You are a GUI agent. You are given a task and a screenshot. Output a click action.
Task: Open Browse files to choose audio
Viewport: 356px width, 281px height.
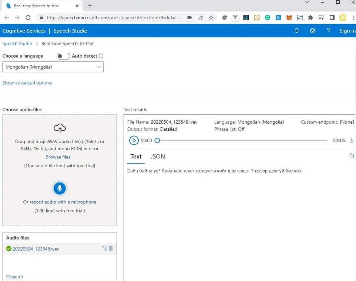click(x=60, y=157)
